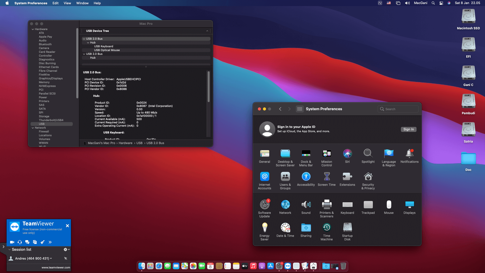This screenshot has height=273, width=485.
Task: Click the System Preferences search field
Action: click(x=398, y=109)
